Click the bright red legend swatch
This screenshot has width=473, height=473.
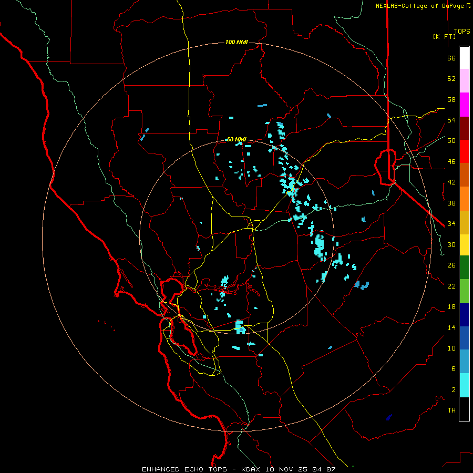tap(464, 151)
